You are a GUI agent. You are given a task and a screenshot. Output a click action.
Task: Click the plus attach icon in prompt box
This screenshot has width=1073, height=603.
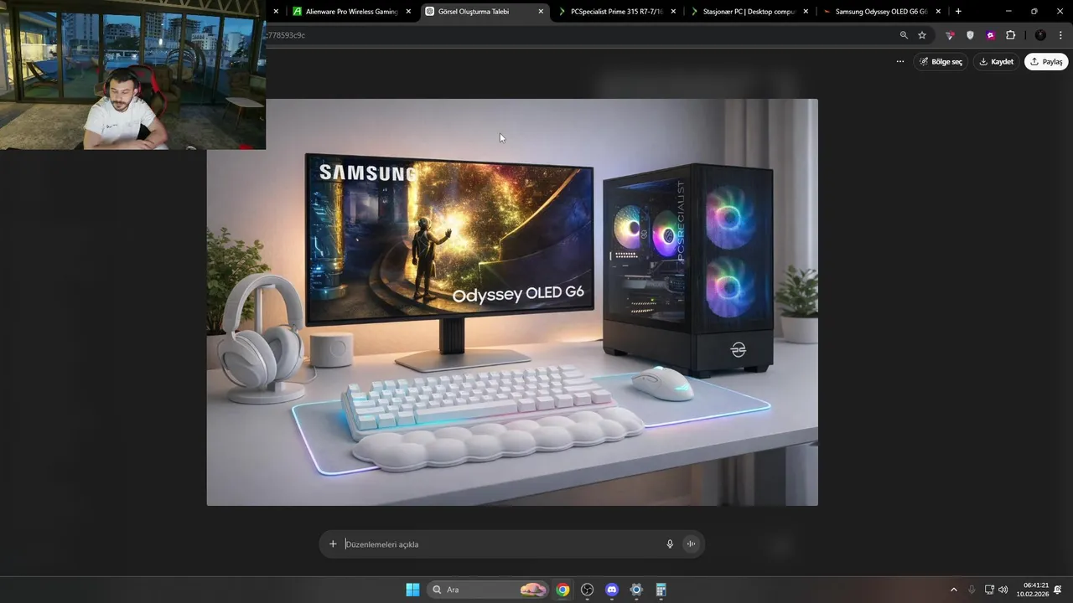(333, 544)
